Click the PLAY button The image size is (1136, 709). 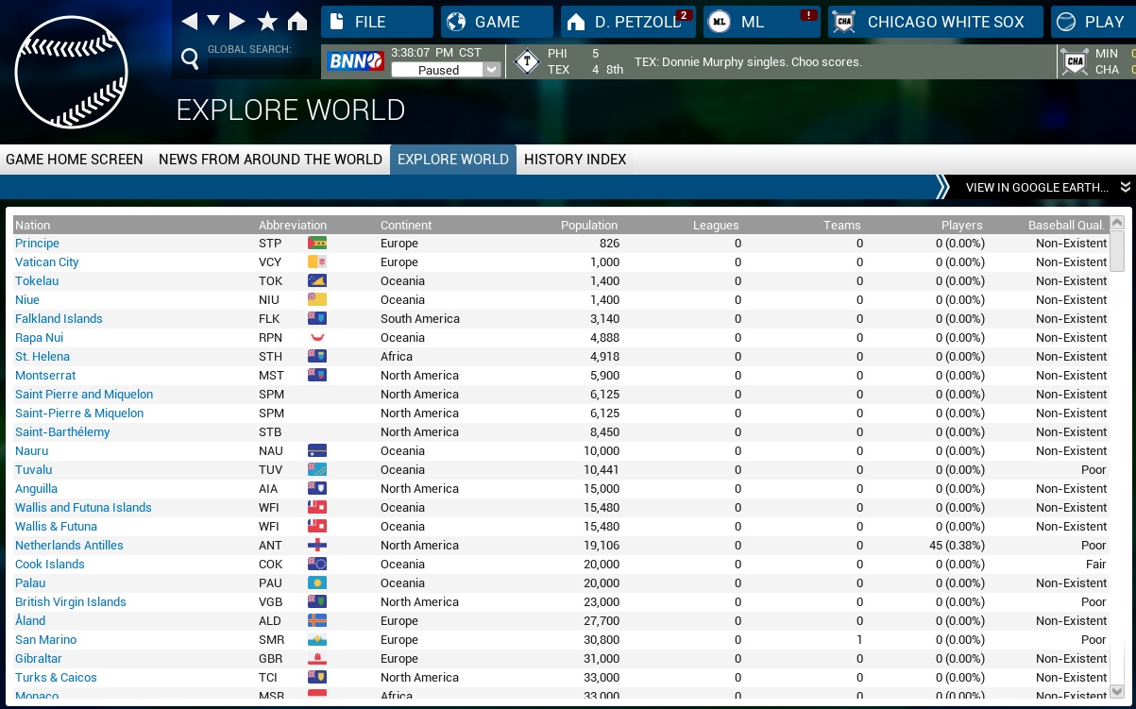pos(1092,22)
